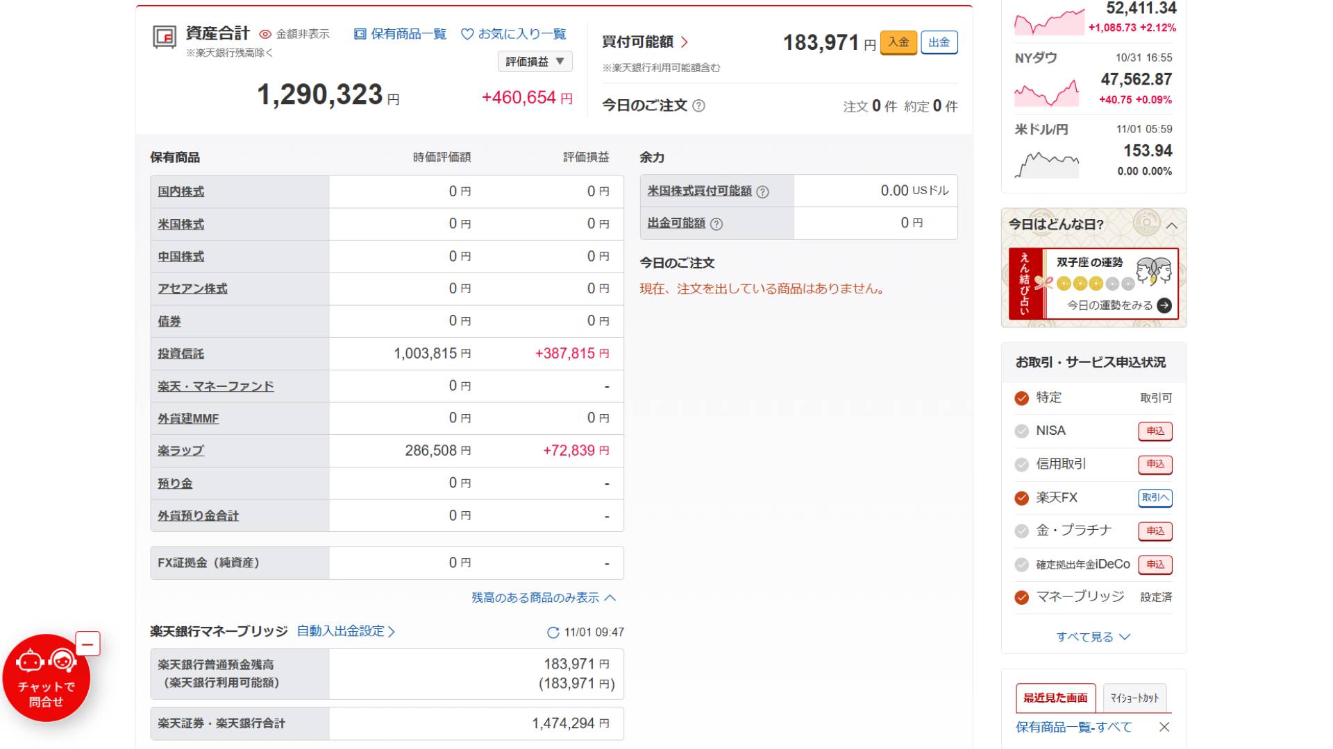Toggle the 金額非表示 eye icon

[265, 34]
